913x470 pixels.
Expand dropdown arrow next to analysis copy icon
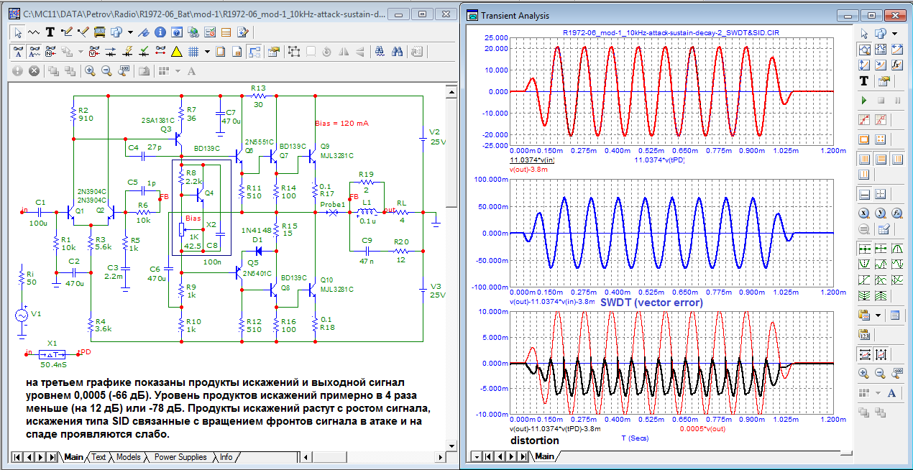[x=894, y=33]
